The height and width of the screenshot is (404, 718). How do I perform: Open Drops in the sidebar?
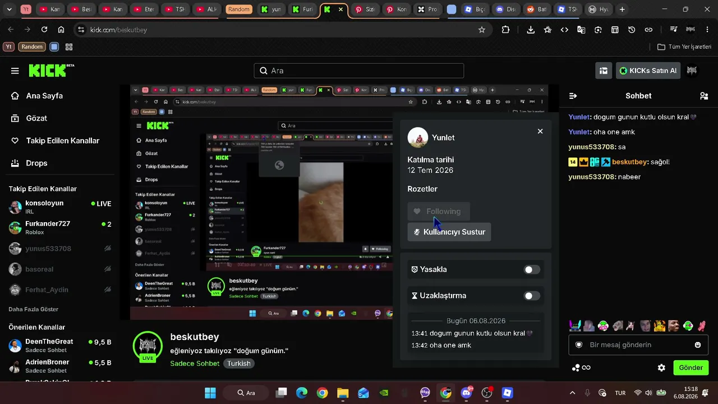tap(29, 163)
